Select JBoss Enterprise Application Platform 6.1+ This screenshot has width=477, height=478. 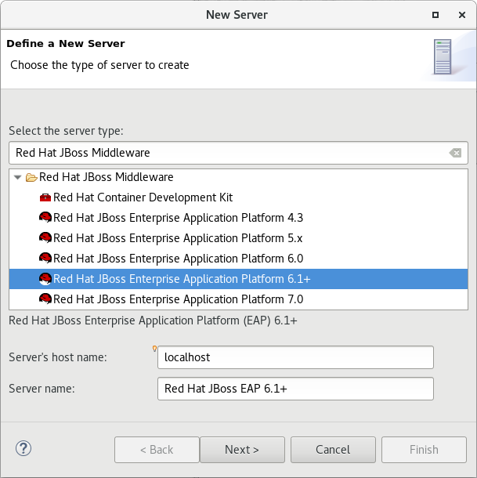(238, 279)
